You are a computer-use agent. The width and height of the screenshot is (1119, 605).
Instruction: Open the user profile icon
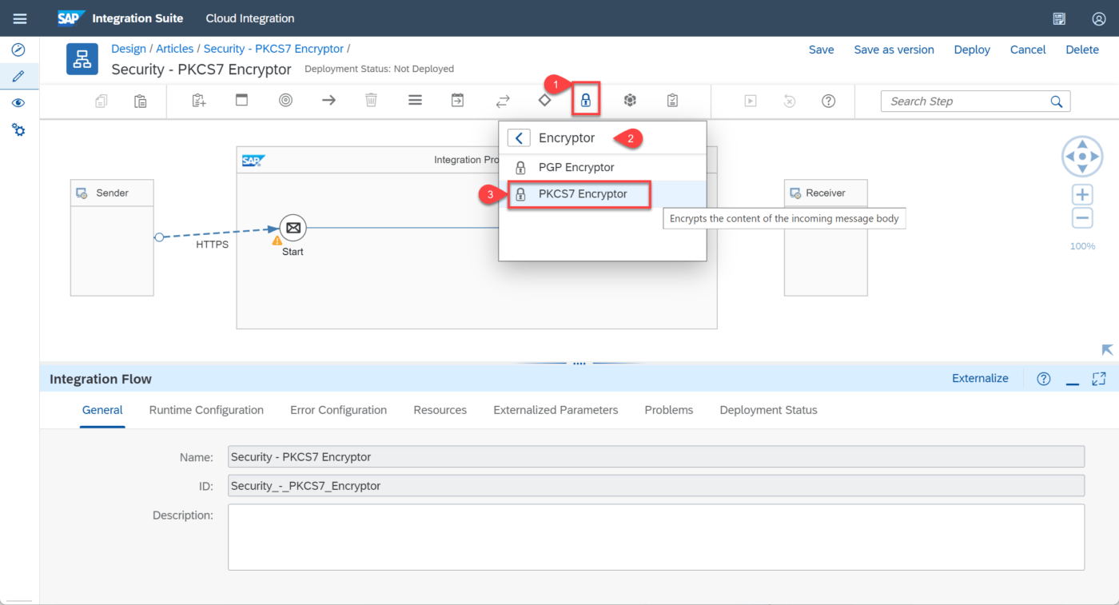[1099, 18]
